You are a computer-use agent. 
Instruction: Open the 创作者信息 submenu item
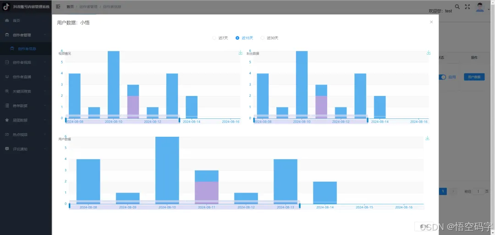(26, 49)
